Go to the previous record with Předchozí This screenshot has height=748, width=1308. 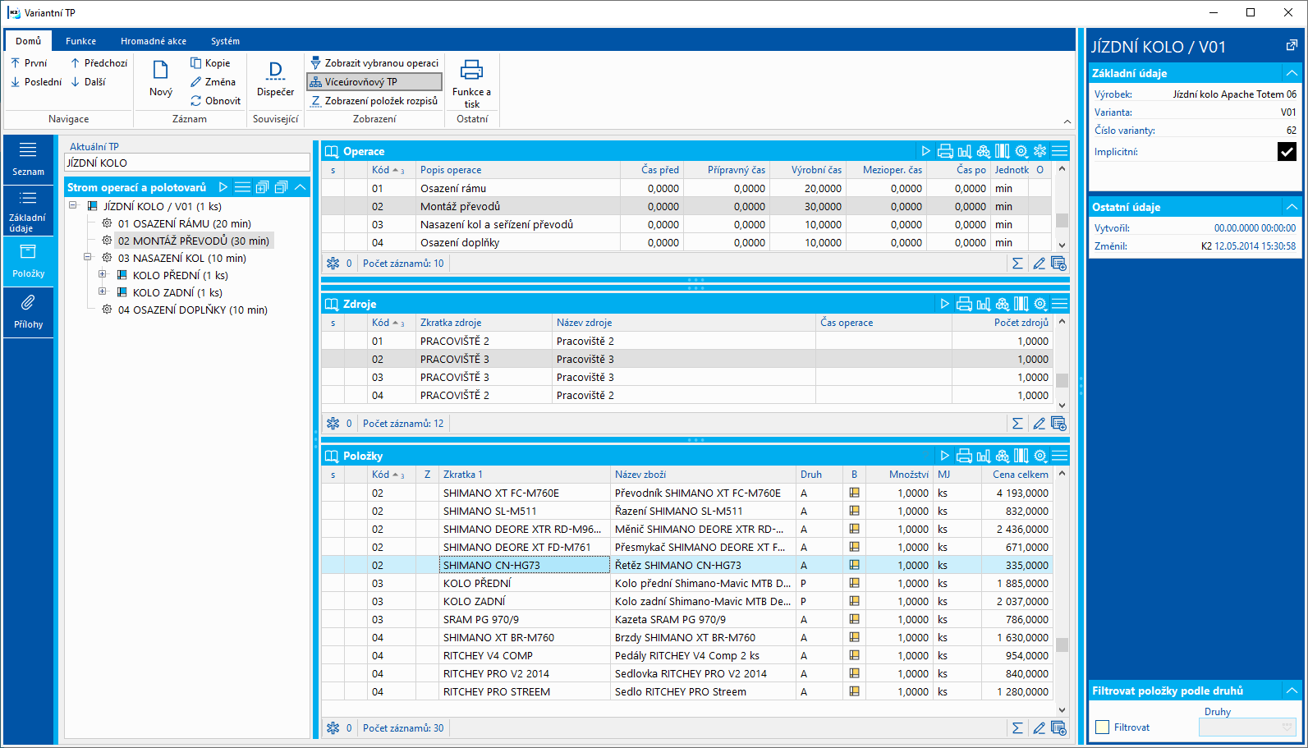(x=99, y=63)
